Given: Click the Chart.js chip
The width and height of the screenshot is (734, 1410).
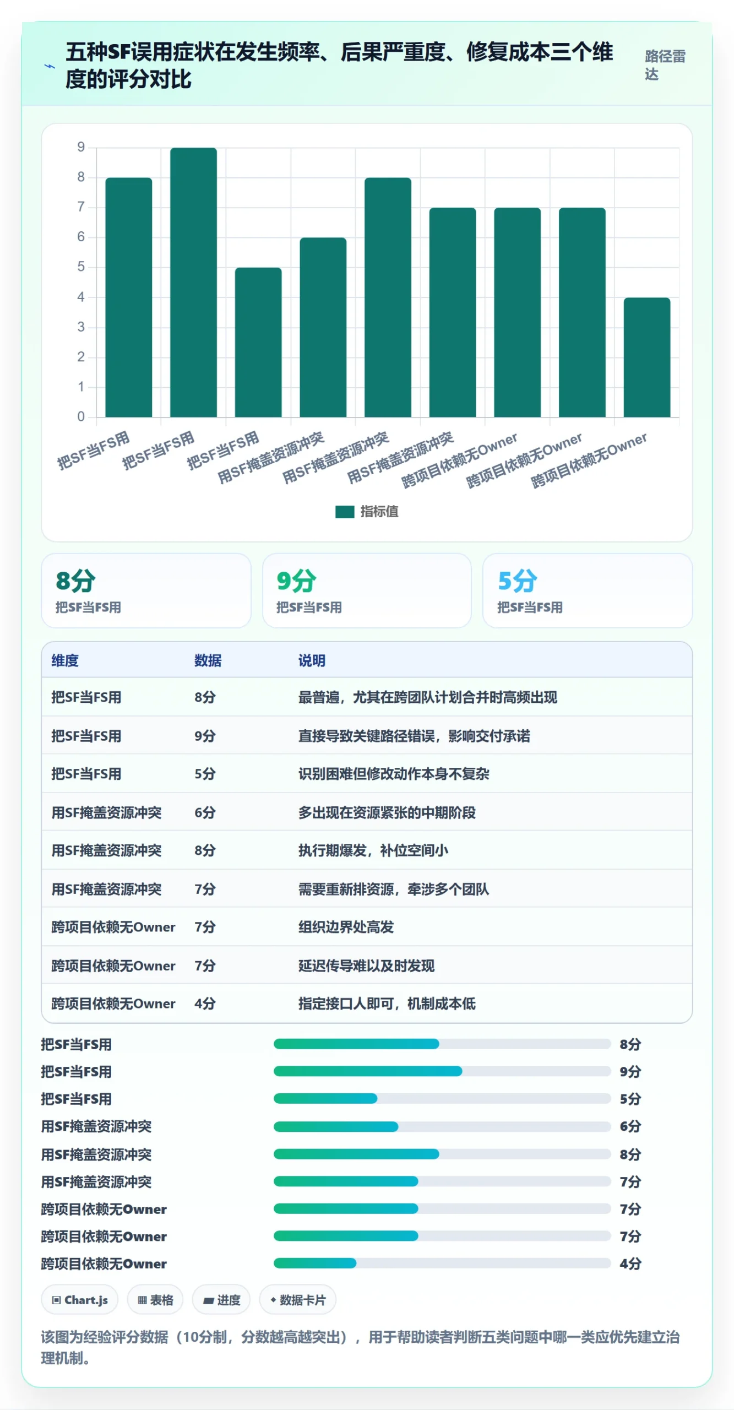Looking at the screenshot, I should (80, 1300).
